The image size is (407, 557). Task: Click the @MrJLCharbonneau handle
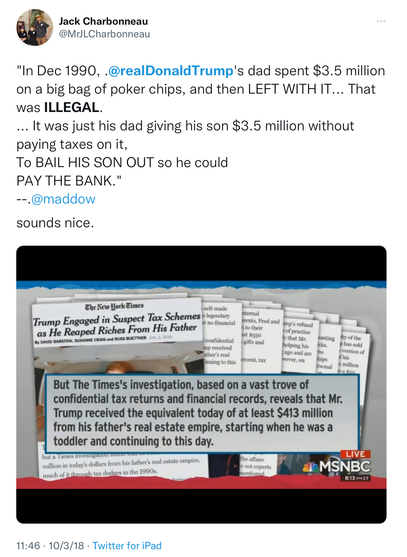pyautogui.click(x=104, y=34)
